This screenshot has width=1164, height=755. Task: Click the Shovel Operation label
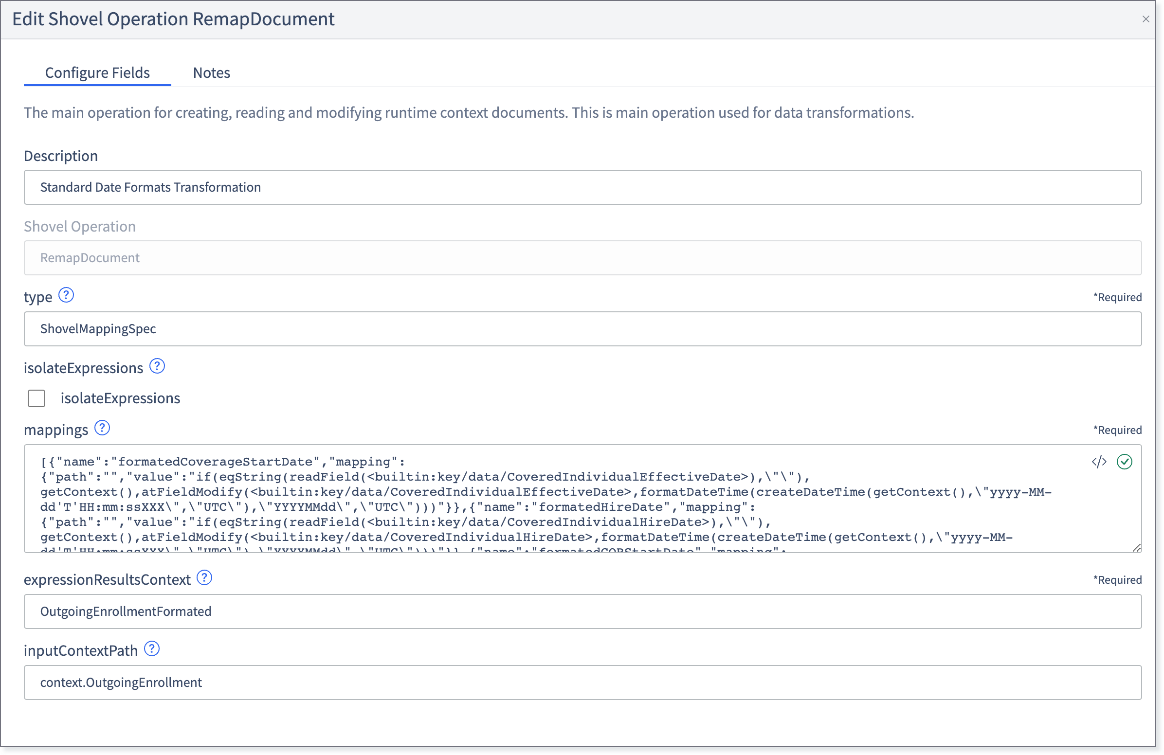[80, 226]
